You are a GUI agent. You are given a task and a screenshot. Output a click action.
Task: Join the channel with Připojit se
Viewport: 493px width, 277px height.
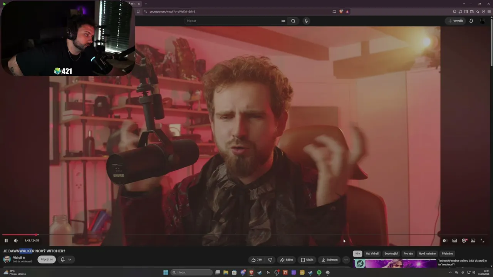[x=47, y=259]
